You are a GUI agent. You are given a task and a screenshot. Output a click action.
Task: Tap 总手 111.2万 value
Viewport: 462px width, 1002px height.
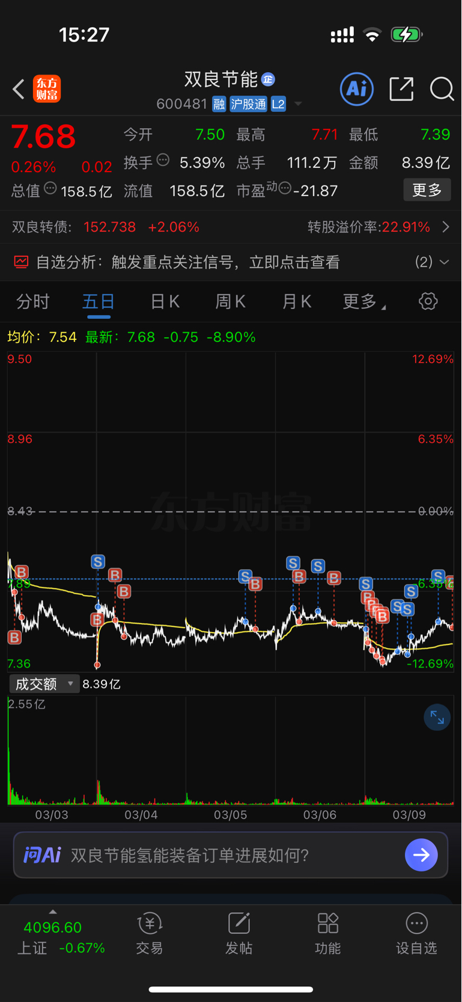[312, 162]
